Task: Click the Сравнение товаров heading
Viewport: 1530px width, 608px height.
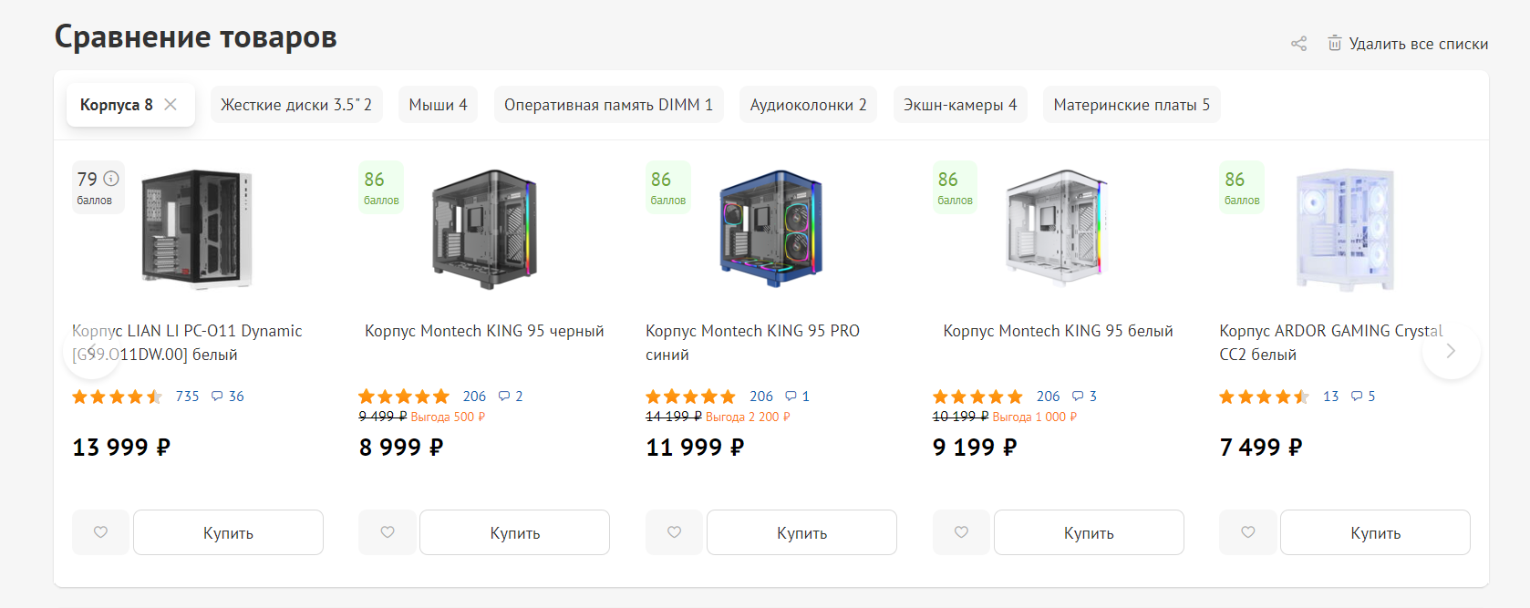Action: coord(195,37)
